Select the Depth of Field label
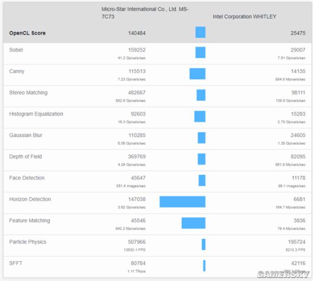313x281 pixels. (26, 157)
